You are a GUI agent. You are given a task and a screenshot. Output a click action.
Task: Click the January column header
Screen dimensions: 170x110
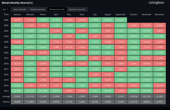[x=17, y=15]
